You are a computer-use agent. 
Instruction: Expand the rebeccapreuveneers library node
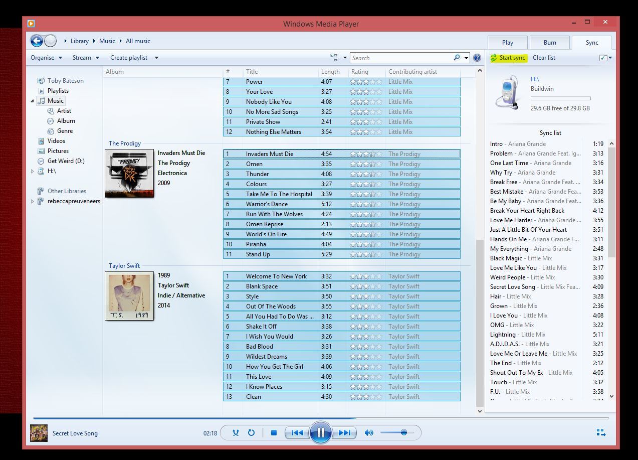tap(33, 201)
